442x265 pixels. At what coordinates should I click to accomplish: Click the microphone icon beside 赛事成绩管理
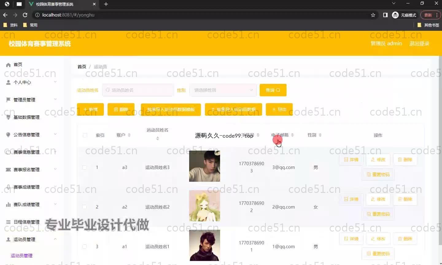[x=8, y=187]
